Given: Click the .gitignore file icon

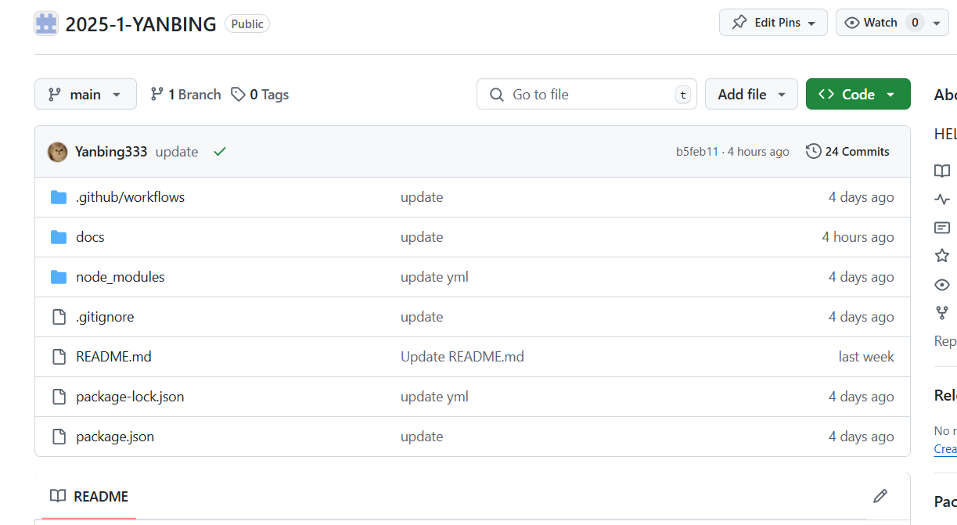Looking at the screenshot, I should point(59,317).
